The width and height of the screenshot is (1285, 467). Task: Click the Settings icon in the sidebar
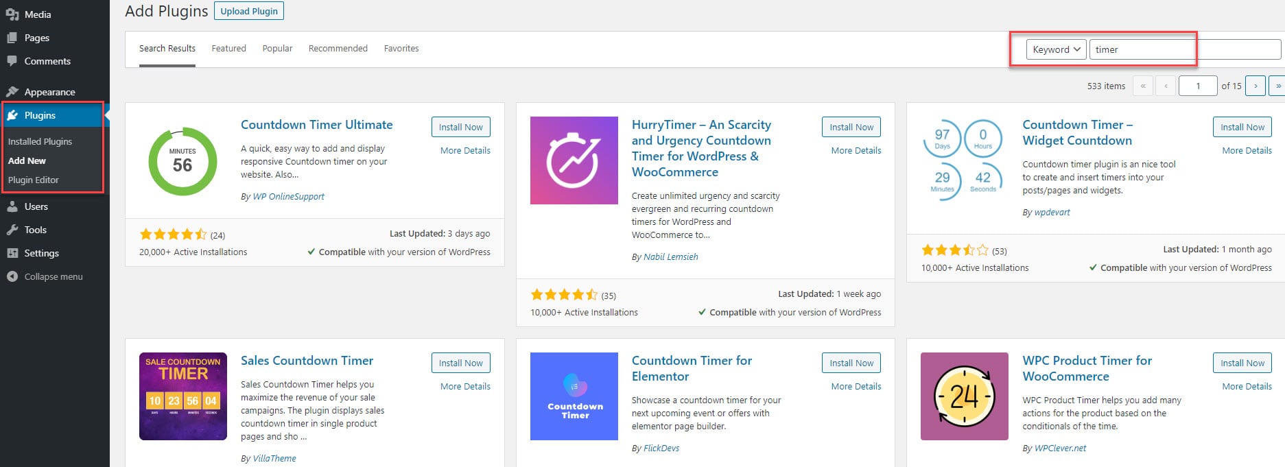[x=12, y=253]
